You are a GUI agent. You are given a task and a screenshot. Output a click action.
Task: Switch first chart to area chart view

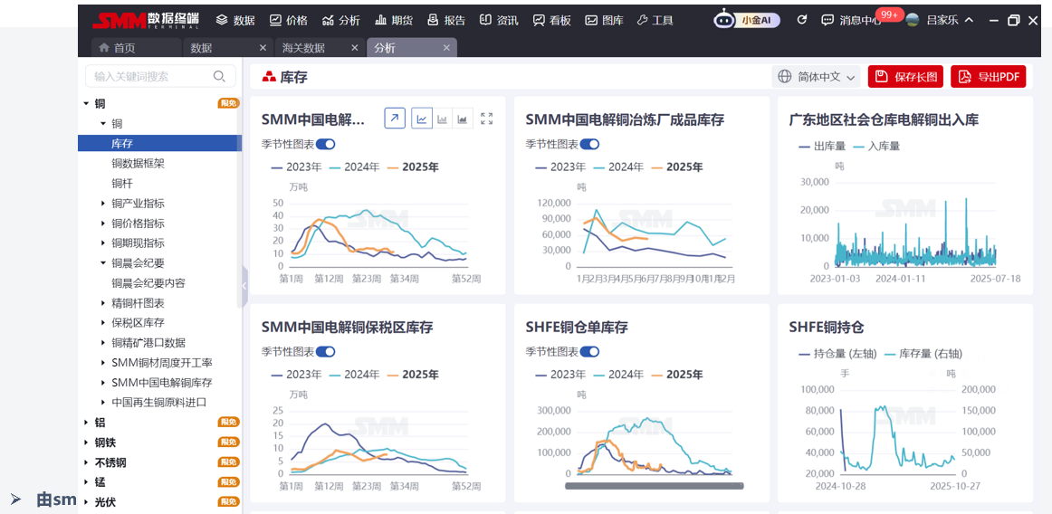(464, 119)
